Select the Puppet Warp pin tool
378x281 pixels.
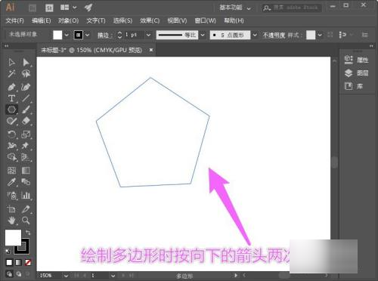coord(26,146)
